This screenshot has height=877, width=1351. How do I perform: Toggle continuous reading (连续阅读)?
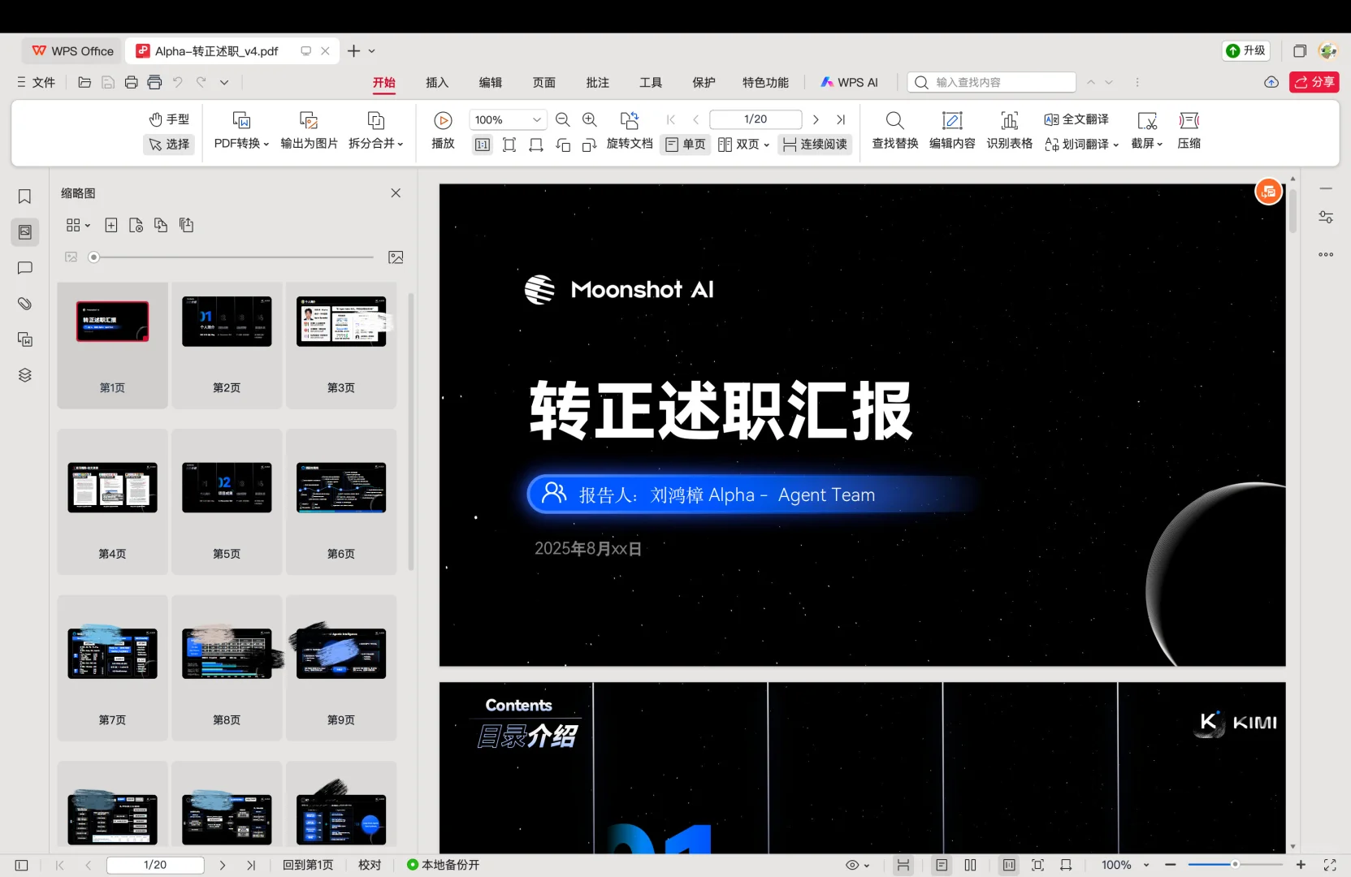pos(815,145)
